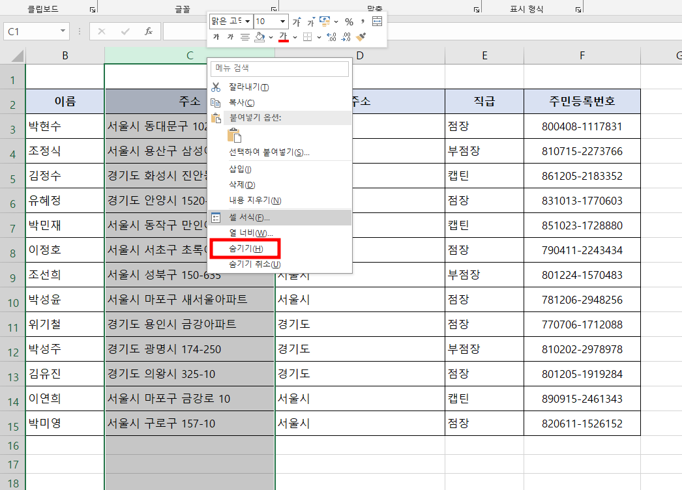The width and height of the screenshot is (682, 490).
Task: Click the cell containing 이연희
Action: [x=65, y=399]
